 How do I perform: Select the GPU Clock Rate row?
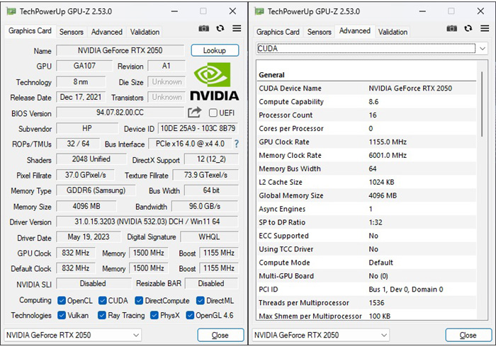367,142
